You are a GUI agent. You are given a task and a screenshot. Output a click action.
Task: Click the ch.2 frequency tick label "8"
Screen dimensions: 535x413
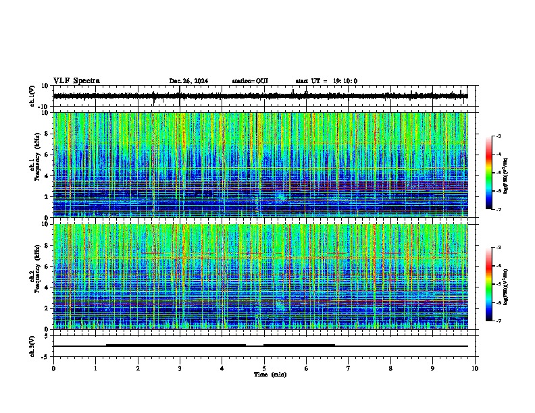[x=47, y=246]
